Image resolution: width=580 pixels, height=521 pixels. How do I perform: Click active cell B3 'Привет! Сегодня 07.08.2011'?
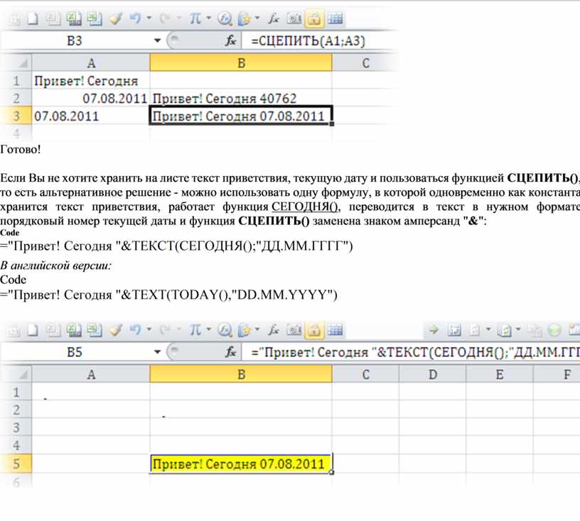click(241, 116)
